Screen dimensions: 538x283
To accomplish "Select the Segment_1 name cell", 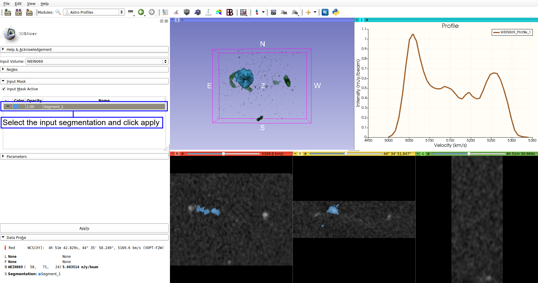I will pyautogui.click(x=104, y=107).
